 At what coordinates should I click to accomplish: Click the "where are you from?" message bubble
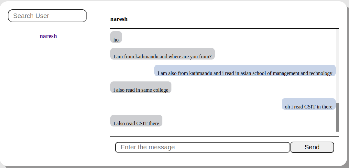pos(162,54)
